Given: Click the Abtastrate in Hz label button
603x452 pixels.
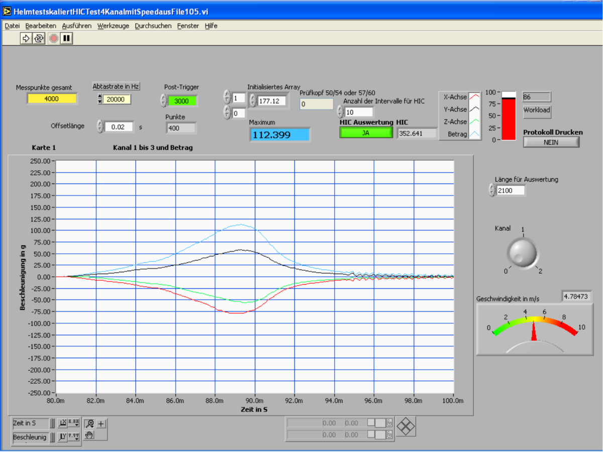Looking at the screenshot, I should 116,86.
